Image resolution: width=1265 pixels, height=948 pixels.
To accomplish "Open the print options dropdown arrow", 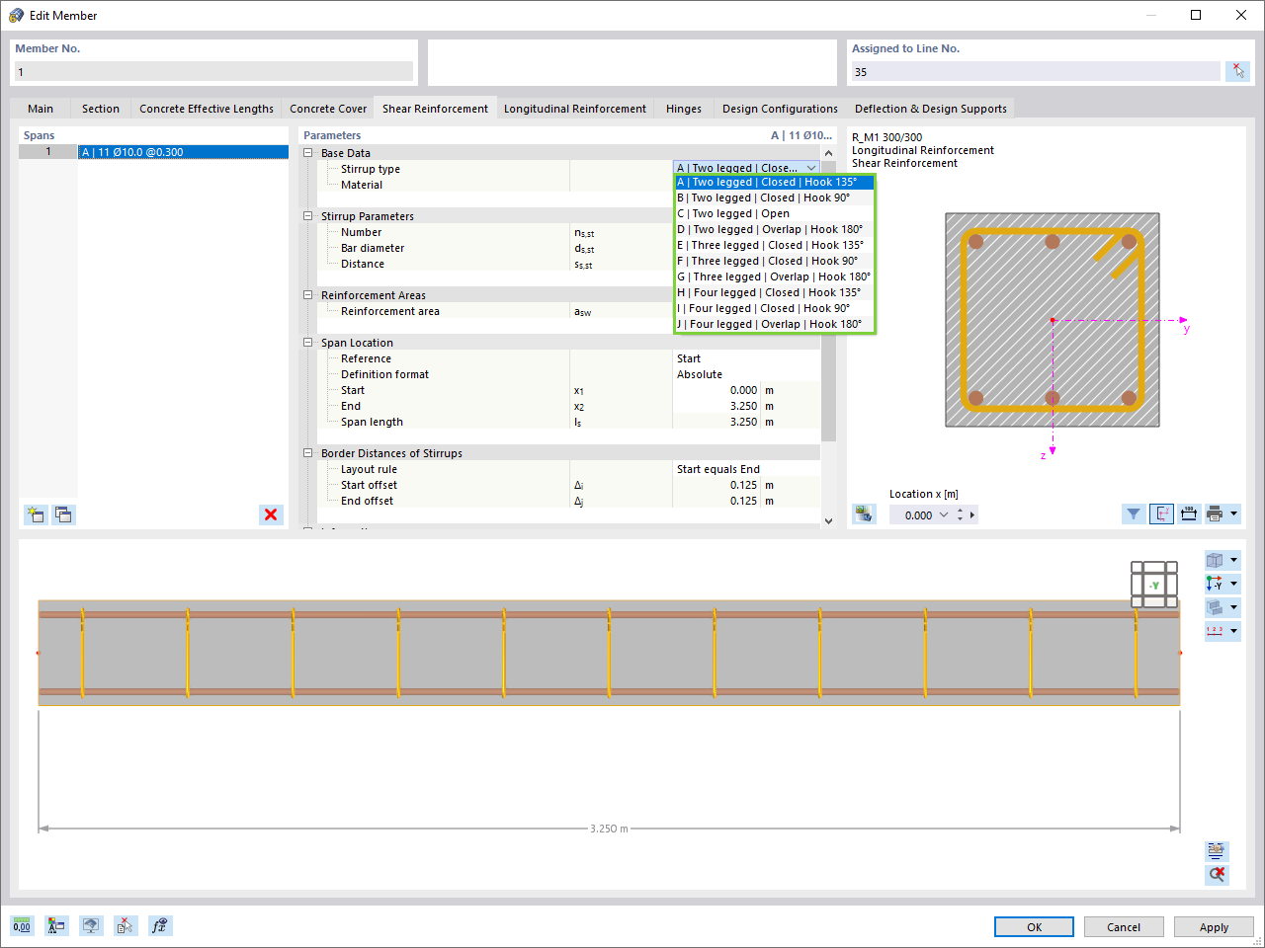I will pyautogui.click(x=1233, y=514).
